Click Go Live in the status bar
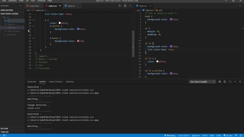The image size is (244, 137). coord(228,135)
